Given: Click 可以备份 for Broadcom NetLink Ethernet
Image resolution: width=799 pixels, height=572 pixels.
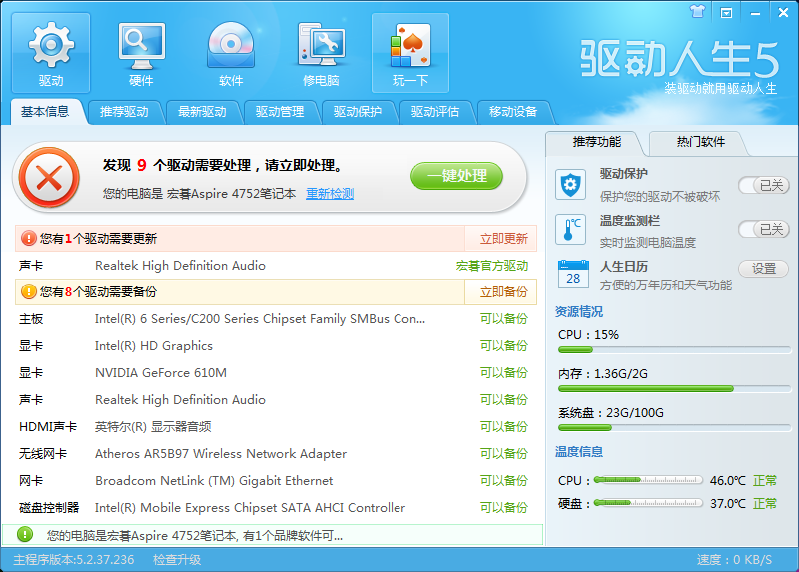Looking at the screenshot, I should 504,481.
